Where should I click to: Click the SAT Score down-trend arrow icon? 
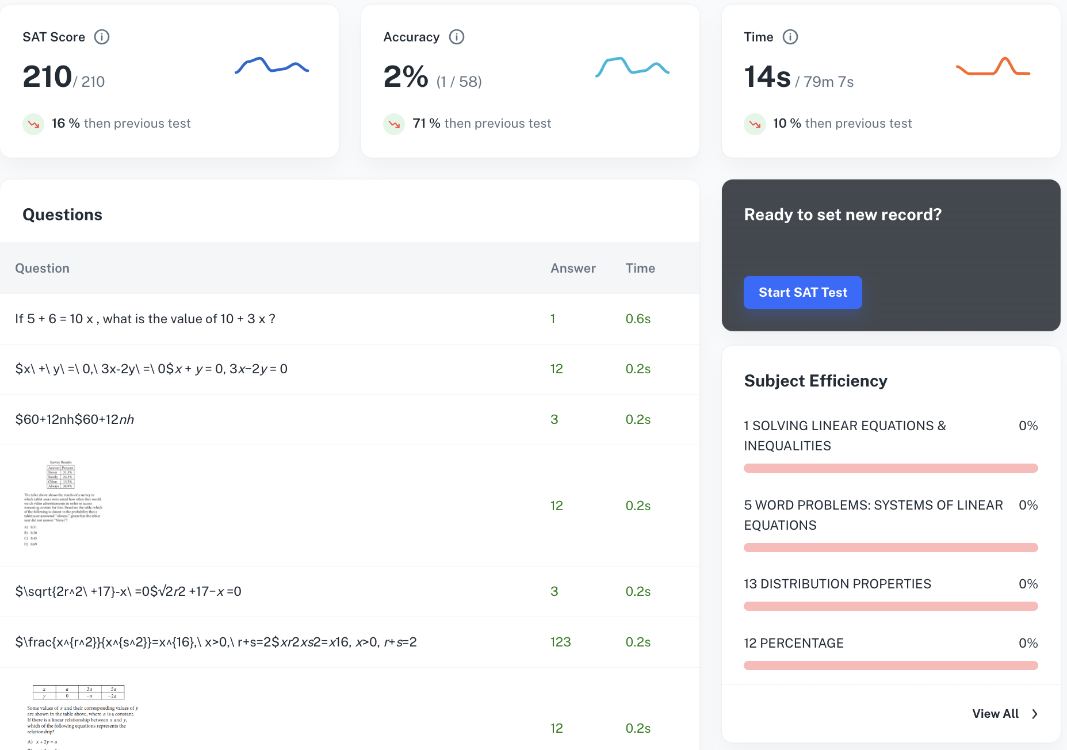click(33, 124)
